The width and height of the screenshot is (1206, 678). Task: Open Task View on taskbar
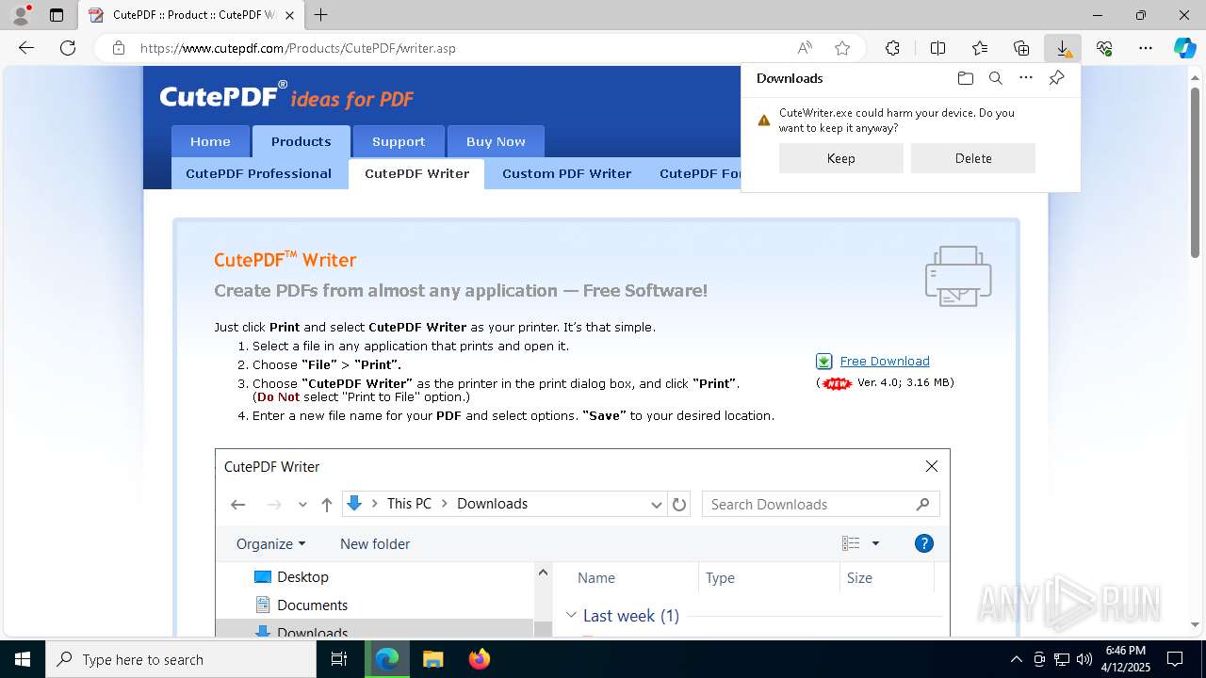click(x=340, y=659)
